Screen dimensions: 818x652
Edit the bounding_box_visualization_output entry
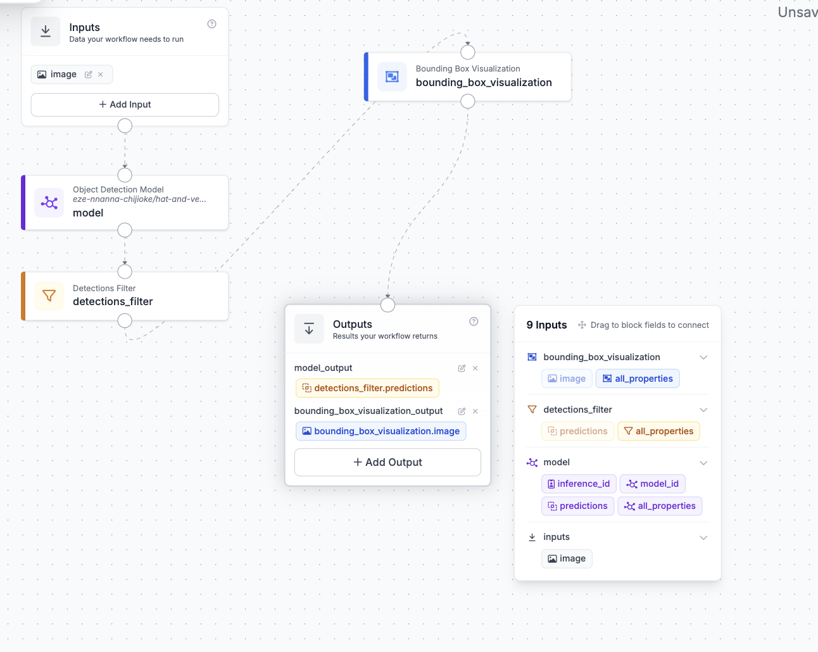click(x=462, y=411)
